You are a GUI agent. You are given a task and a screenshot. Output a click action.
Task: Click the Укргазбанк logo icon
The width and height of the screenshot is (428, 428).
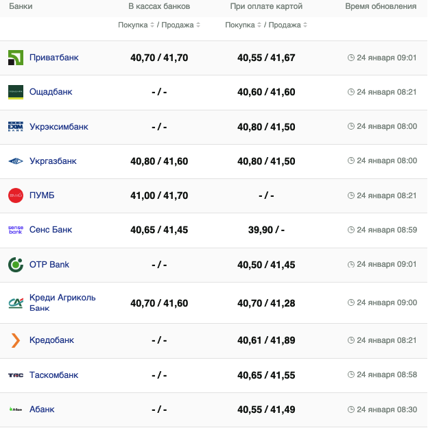(x=15, y=161)
